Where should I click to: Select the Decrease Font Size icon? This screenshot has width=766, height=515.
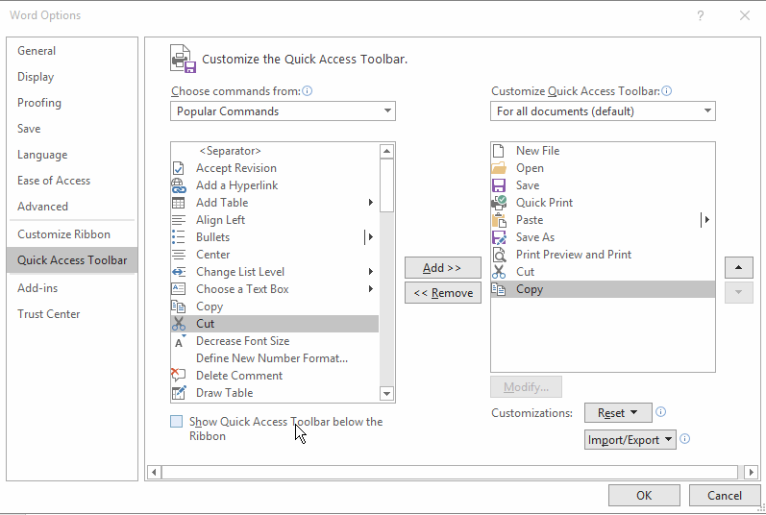[x=180, y=341]
